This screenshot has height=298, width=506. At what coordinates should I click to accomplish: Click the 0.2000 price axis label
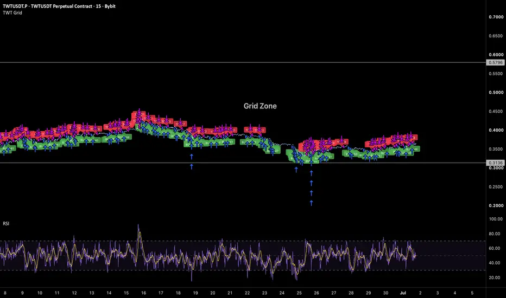pos(496,205)
